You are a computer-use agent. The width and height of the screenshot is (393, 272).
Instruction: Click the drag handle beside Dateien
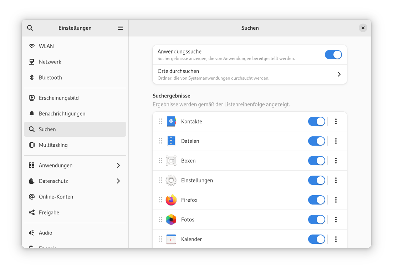[x=160, y=141]
